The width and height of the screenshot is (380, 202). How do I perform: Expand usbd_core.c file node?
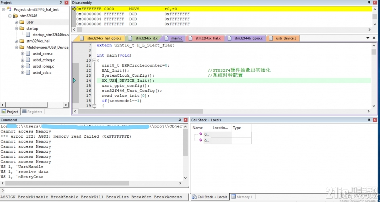(23, 53)
